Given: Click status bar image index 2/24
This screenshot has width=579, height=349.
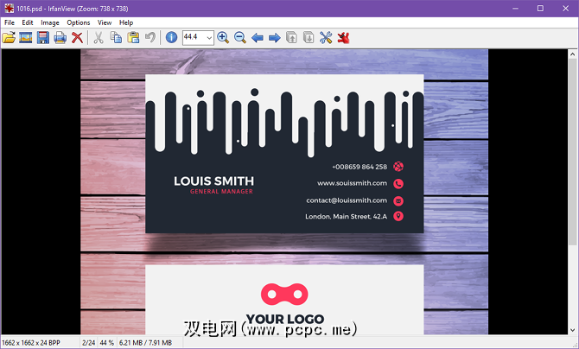Looking at the screenshot, I should point(88,343).
